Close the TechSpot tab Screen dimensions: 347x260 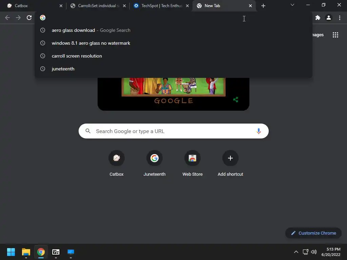tap(187, 6)
